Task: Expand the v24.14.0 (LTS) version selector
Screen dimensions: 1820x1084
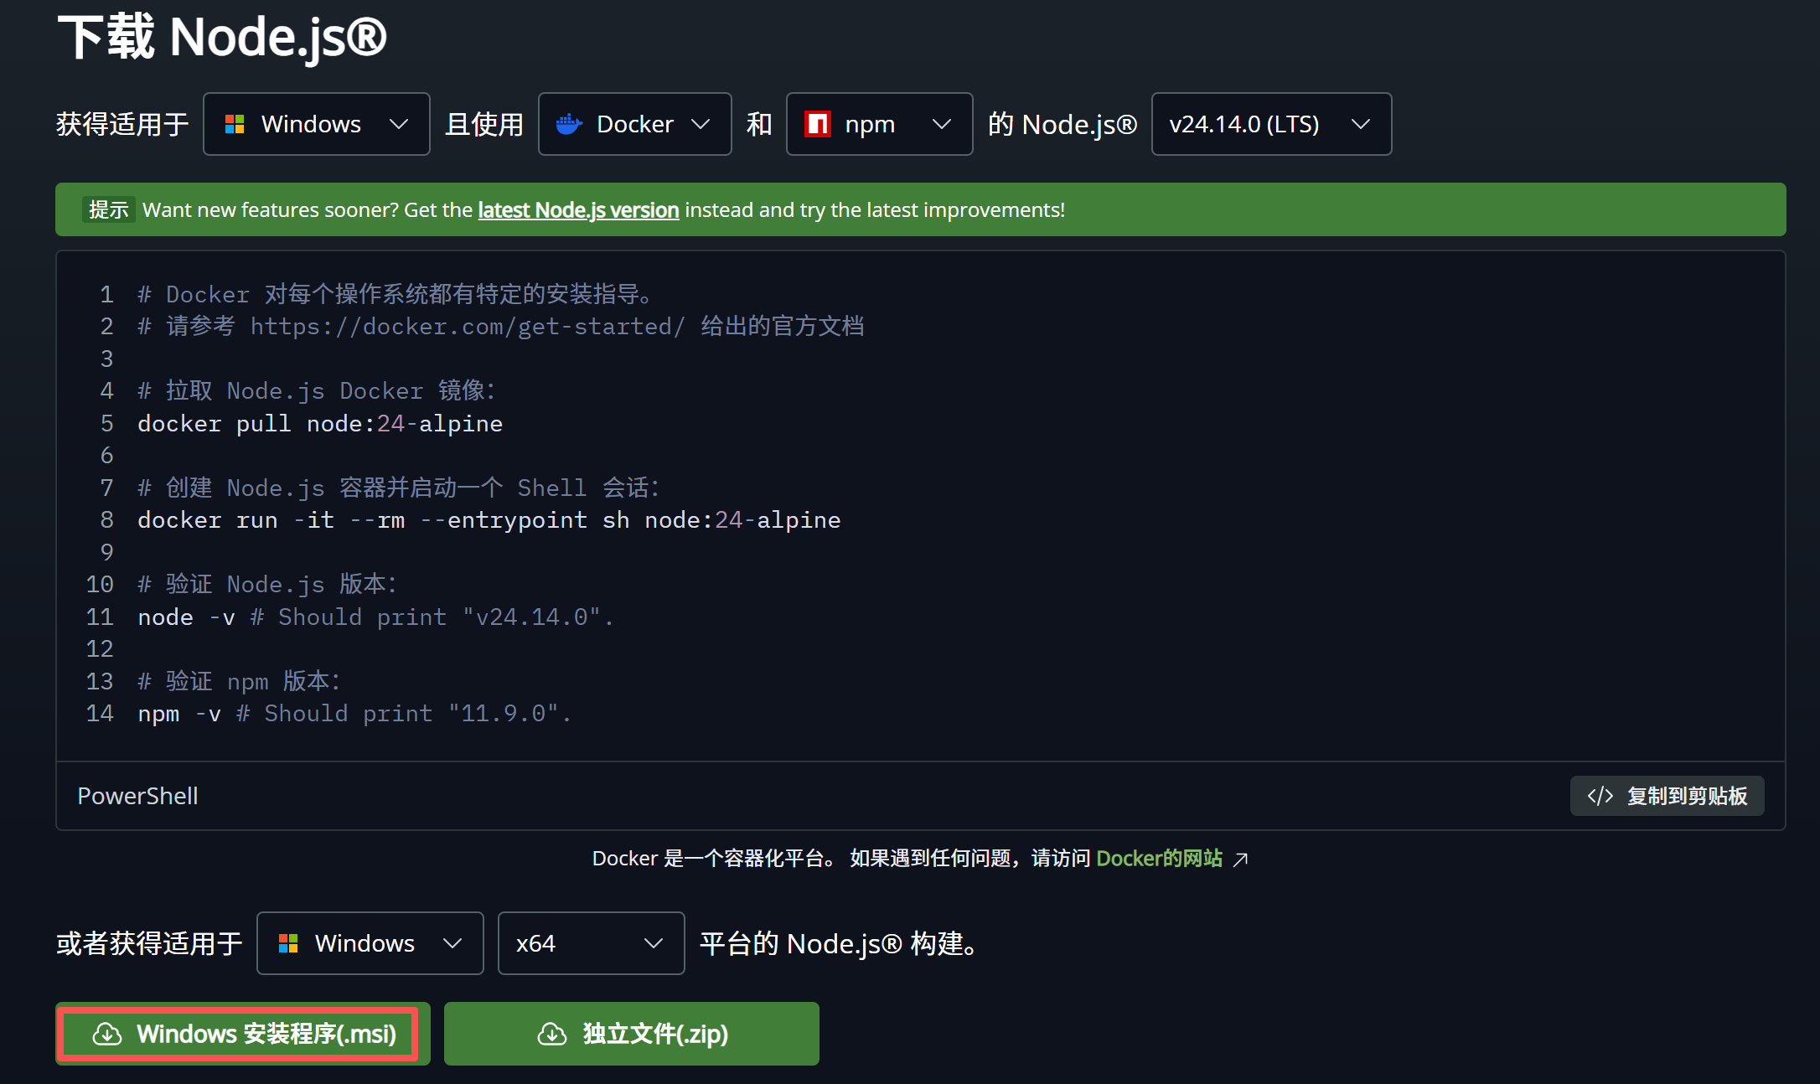Action: click(x=1271, y=124)
